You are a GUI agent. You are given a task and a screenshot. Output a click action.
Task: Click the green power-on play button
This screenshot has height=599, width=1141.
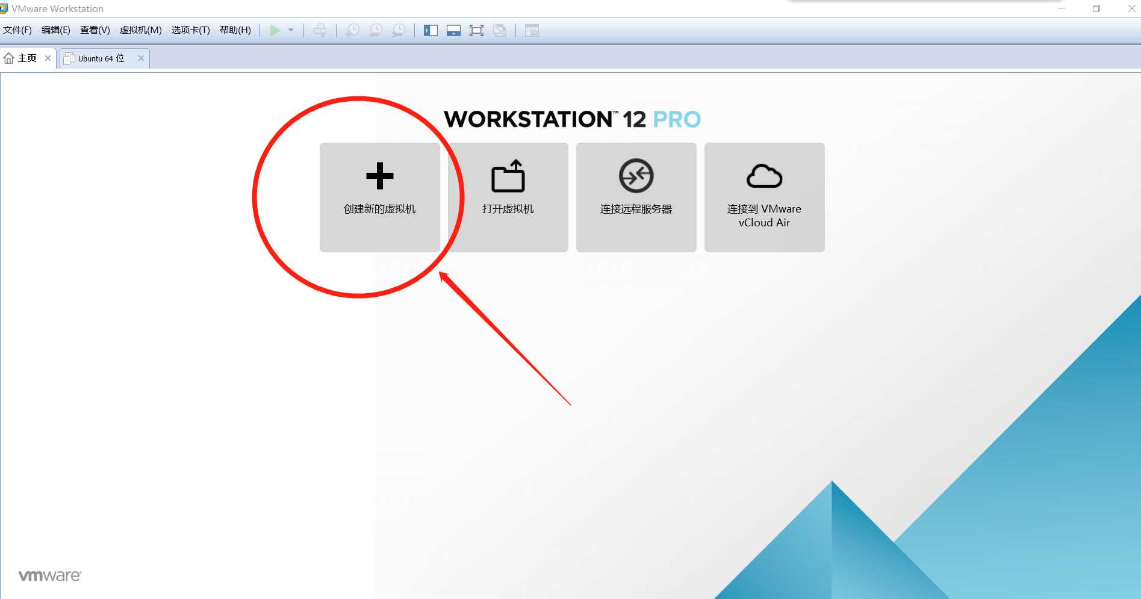point(275,30)
